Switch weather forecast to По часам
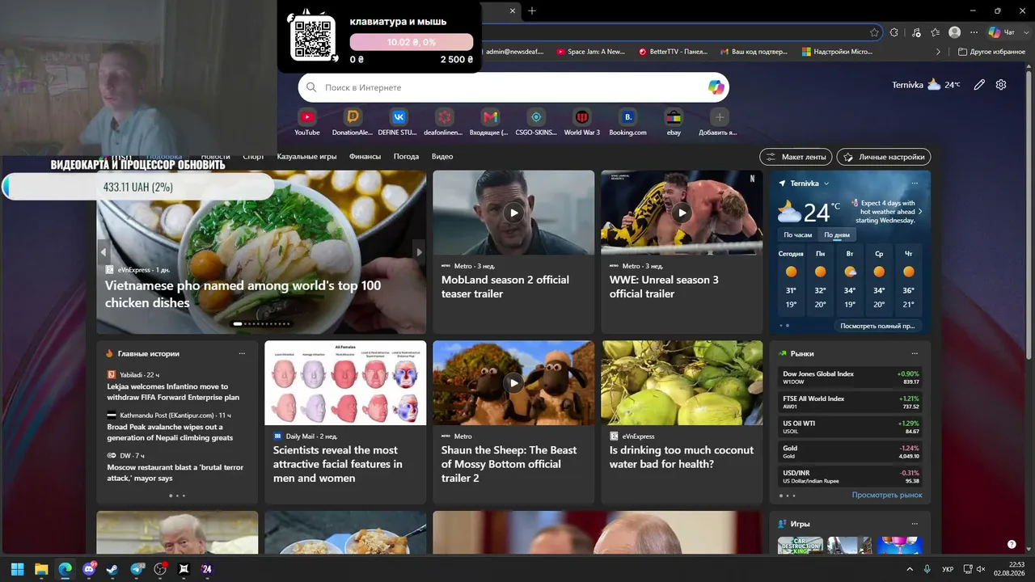Viewport: 1035px width, 582px height. [797, 234]
